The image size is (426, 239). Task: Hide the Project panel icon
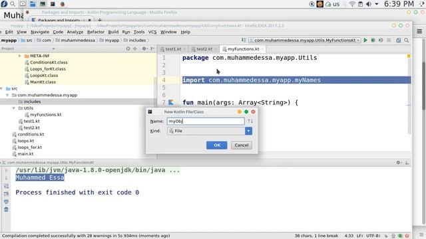152,48
